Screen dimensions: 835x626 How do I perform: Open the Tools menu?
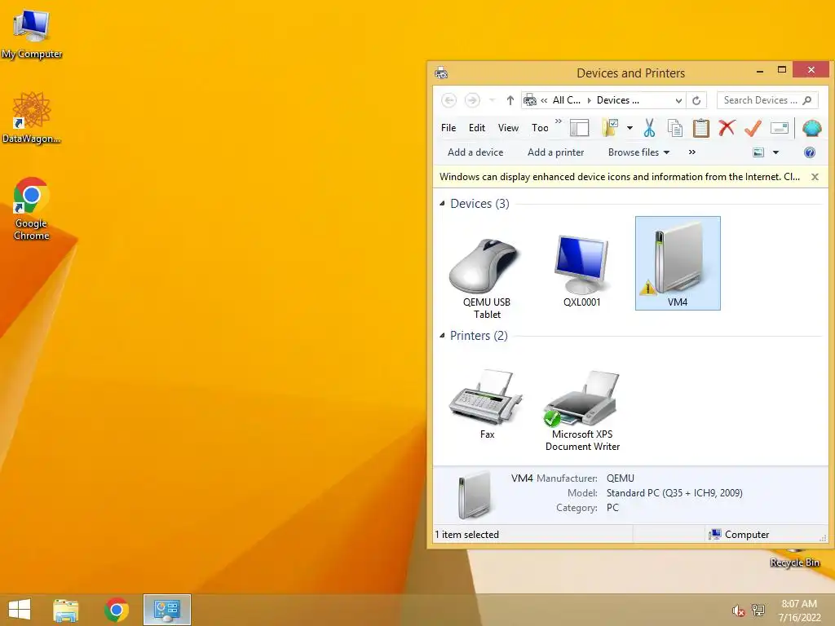[540, 128]
